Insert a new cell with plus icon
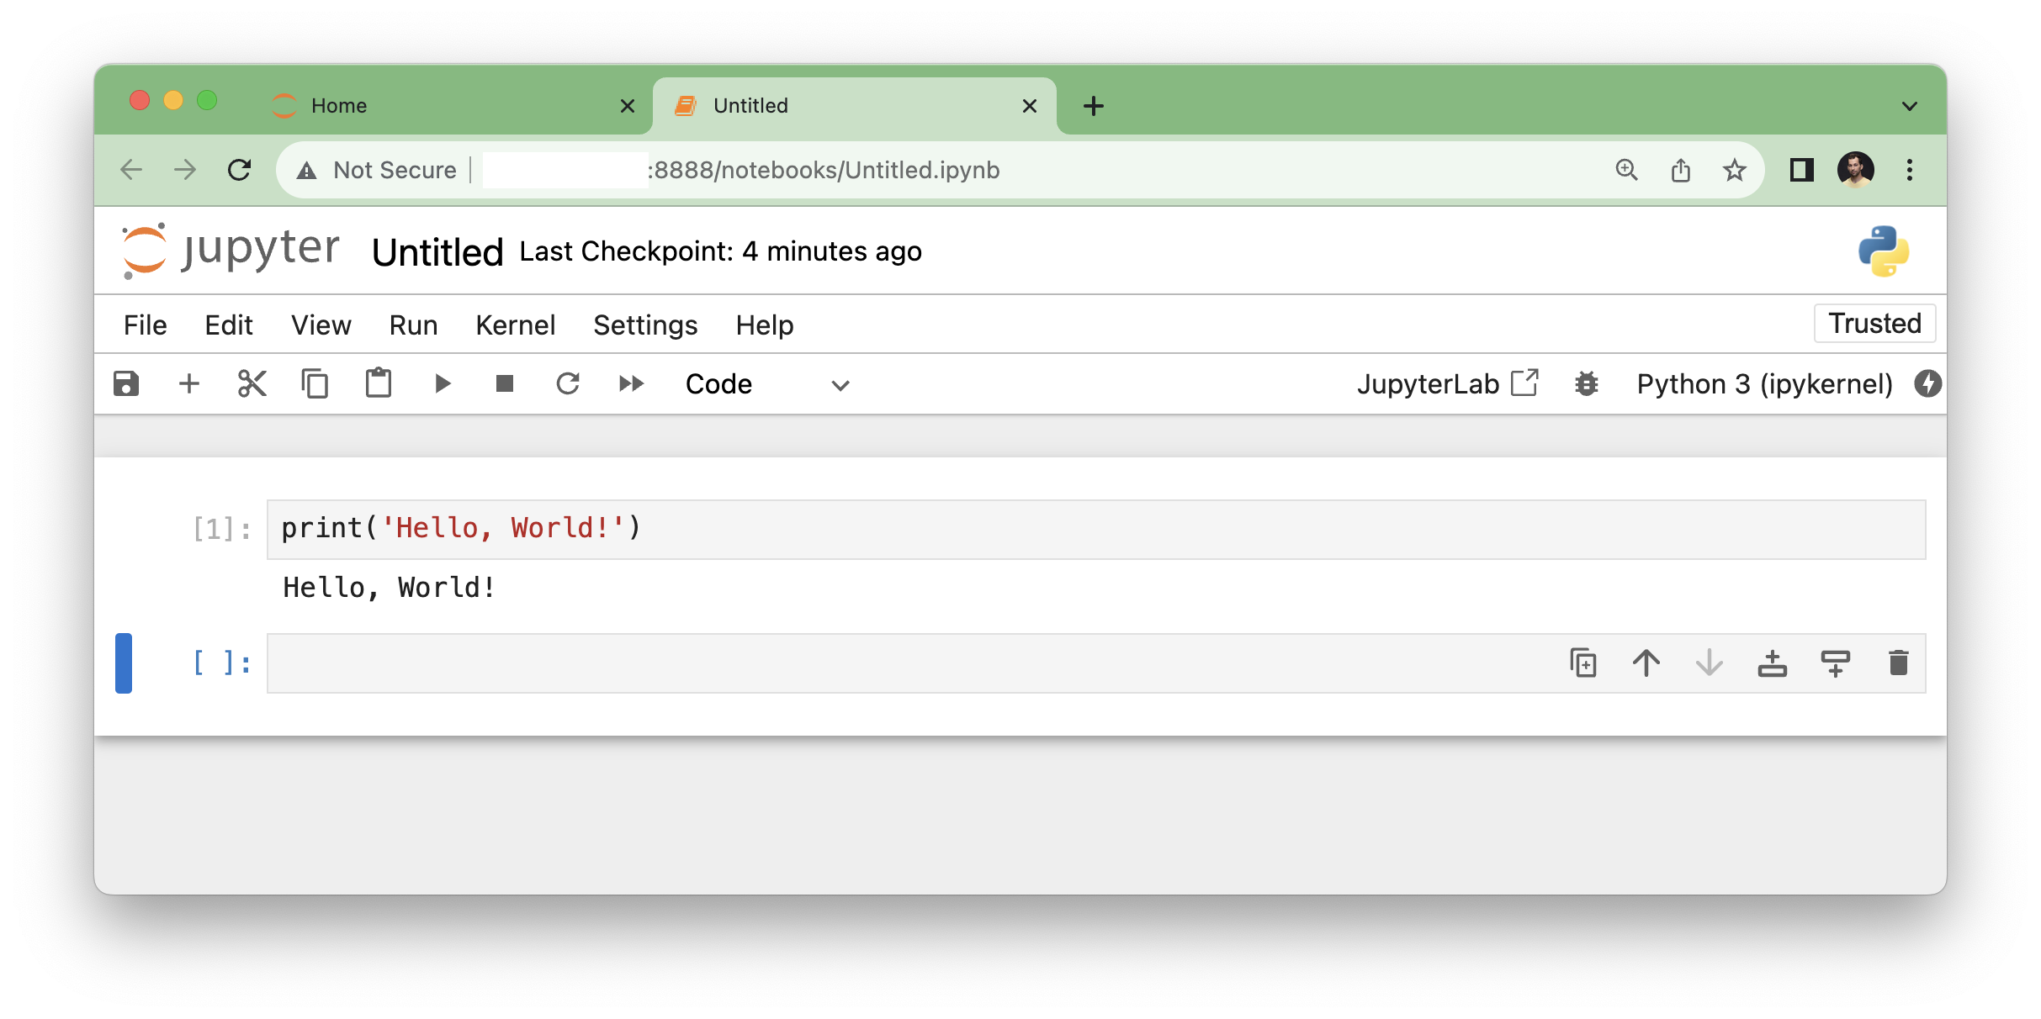The height and width of the screenshot is (1019, 2041). pos(189,384)
